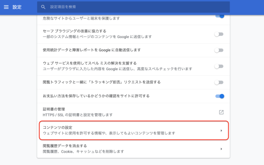Click text セーフ ブラウジングの改善に協力する
The height and width of the screenshot is (165, 264).
74,31
